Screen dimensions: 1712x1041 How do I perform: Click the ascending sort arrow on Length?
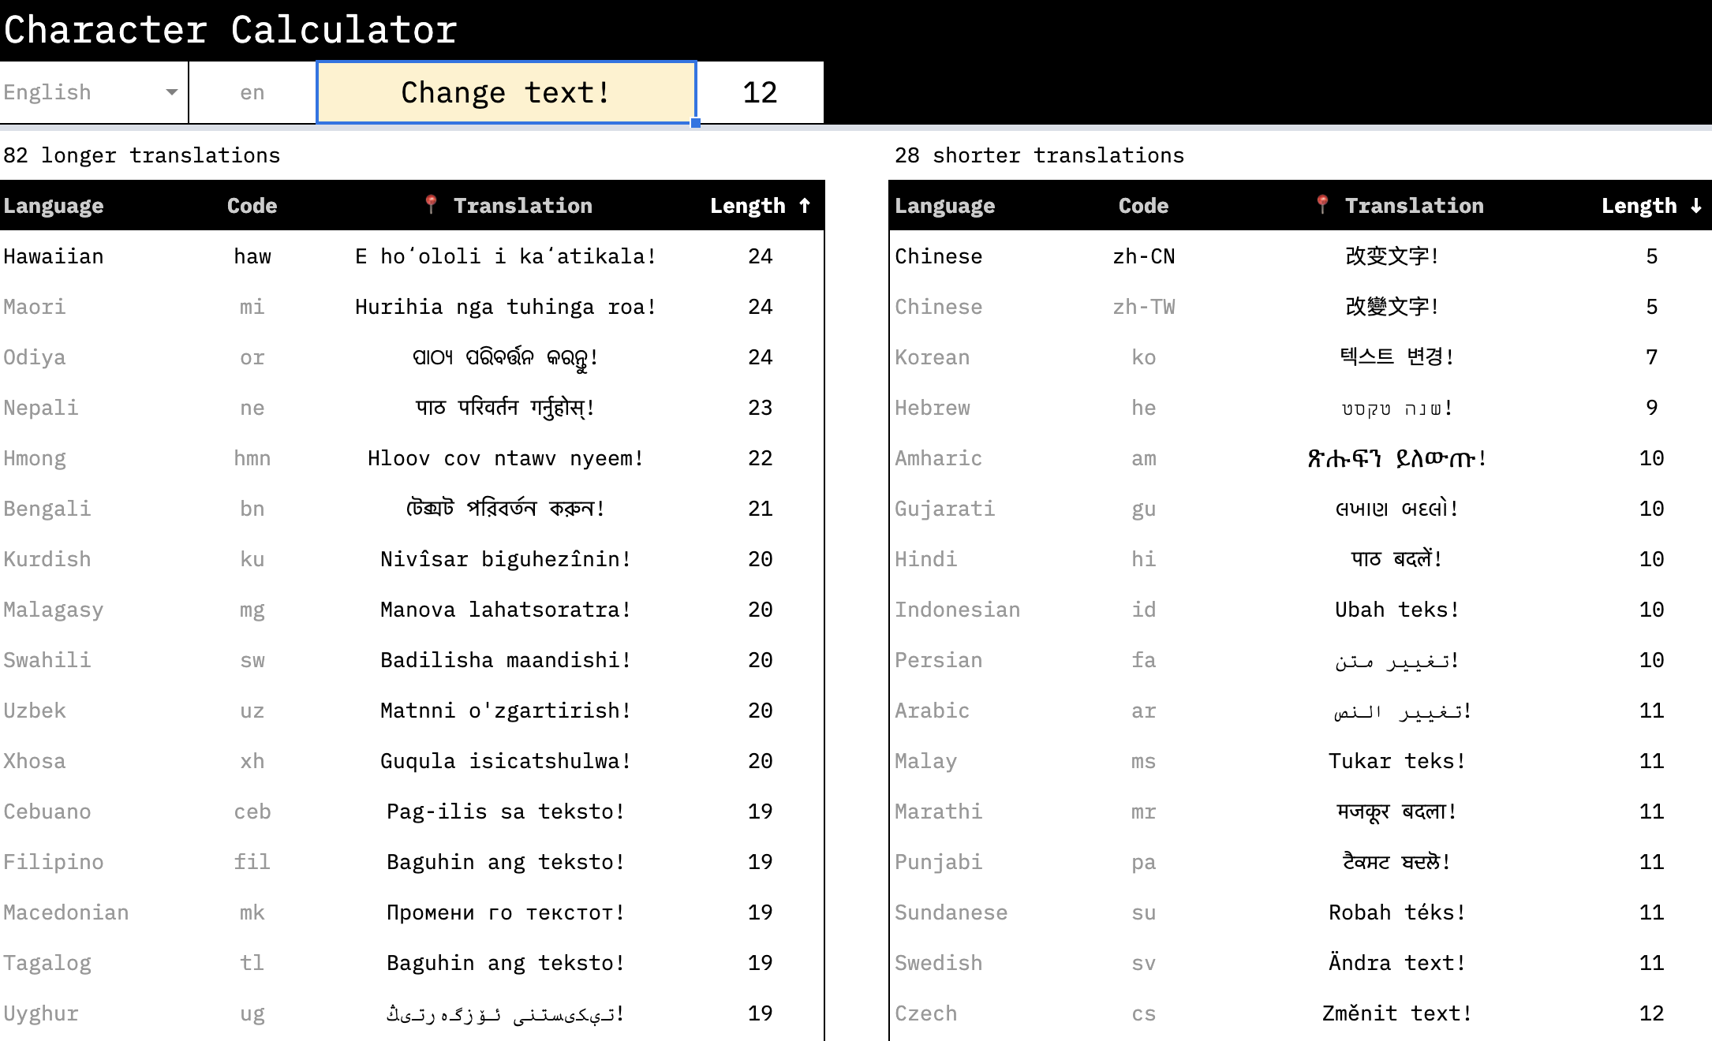pos(806,205)
